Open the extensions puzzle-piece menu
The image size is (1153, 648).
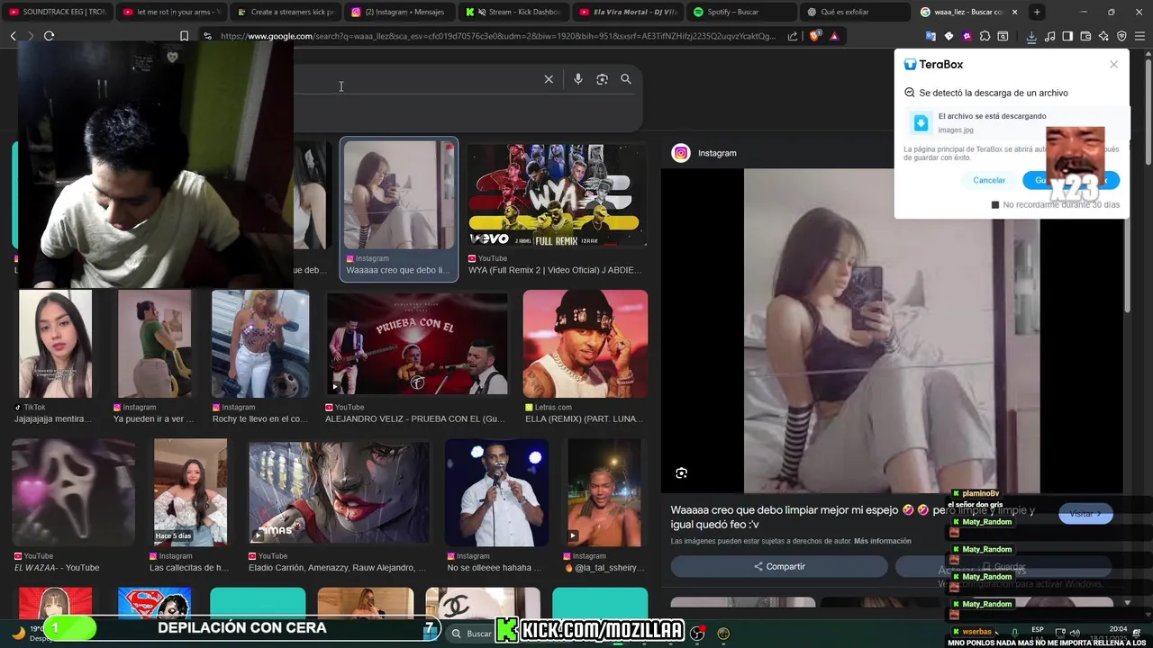click(985, 36)
